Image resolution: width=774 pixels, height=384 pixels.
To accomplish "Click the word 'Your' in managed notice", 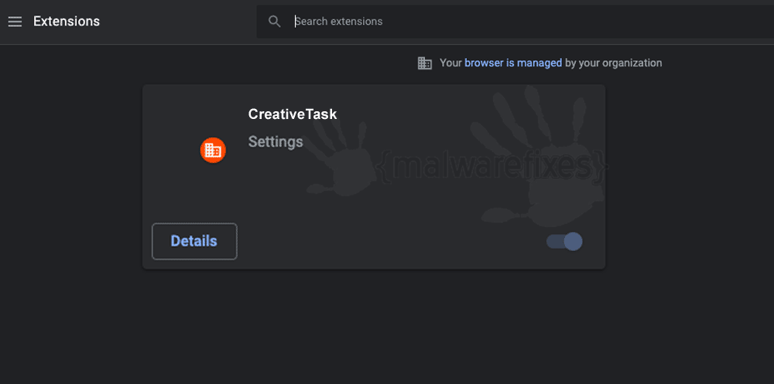I will click(x=450, y=63).
